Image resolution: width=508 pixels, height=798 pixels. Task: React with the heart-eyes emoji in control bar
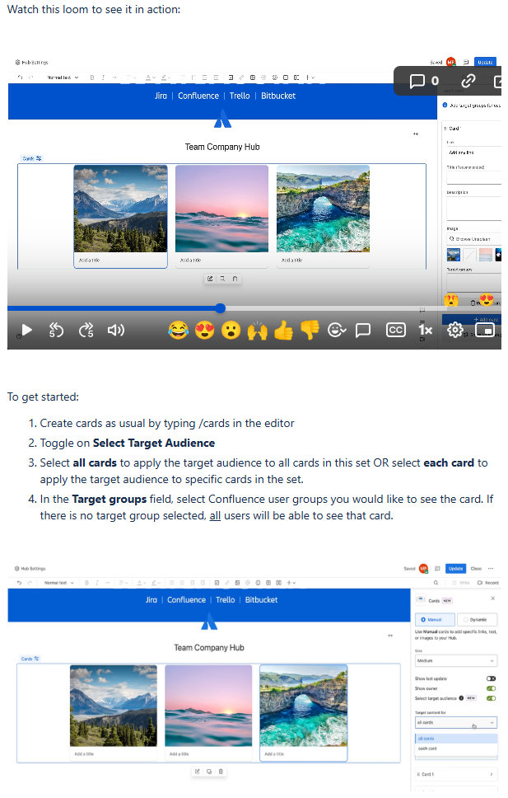pos(204,331)
